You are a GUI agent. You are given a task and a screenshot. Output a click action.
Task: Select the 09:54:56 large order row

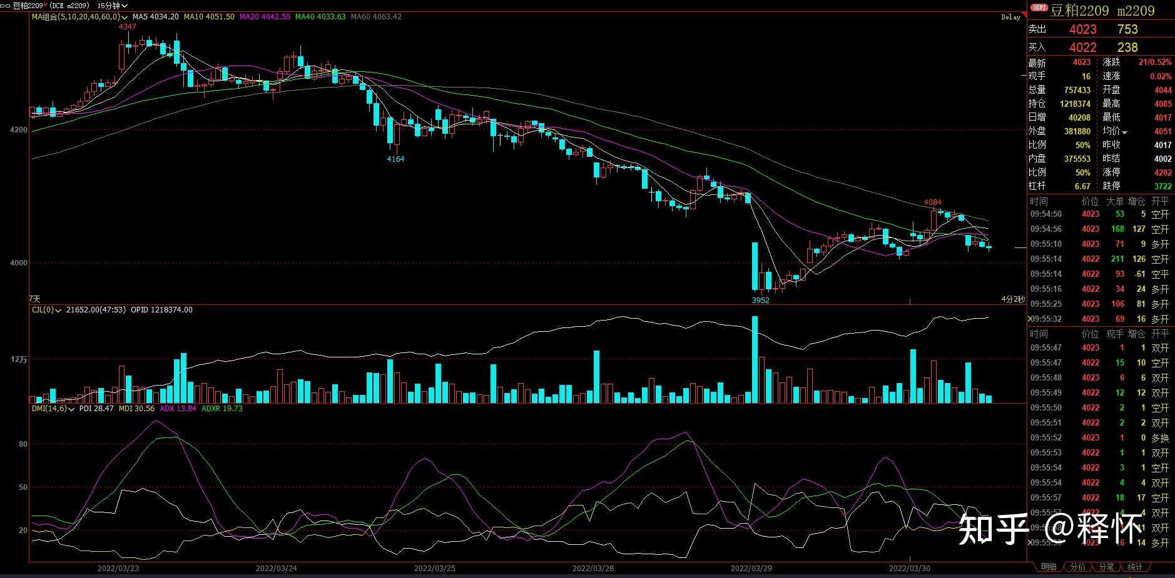click(1101, 229)
